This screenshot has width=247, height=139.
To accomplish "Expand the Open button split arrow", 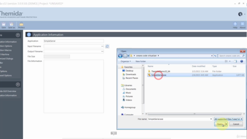I will 226,124.
